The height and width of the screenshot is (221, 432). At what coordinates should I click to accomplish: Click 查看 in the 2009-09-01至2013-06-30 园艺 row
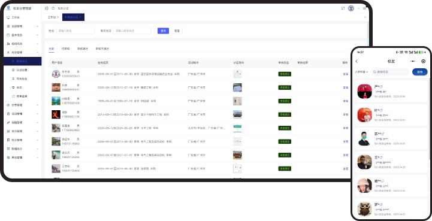[345, 74]
